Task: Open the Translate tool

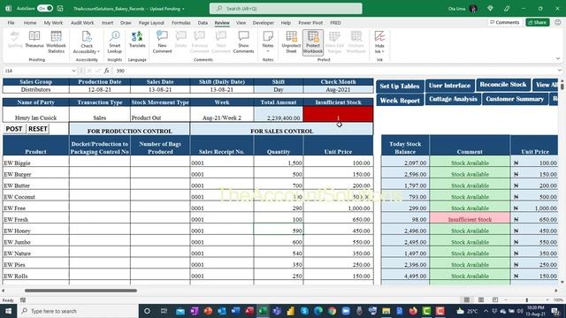Action: [x=137, y=40]
